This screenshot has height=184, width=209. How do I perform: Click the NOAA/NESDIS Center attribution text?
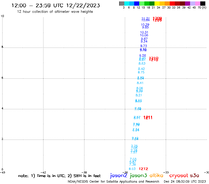(114, 181)
